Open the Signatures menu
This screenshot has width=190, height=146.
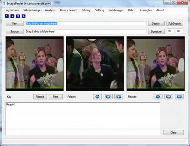coord(12,10)
